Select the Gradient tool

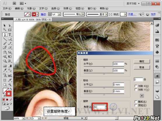10,66
